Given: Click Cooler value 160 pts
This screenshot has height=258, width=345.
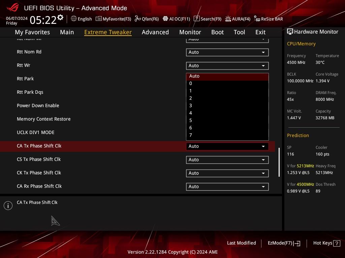Looking at the screenshot, I should coord(322,154).
